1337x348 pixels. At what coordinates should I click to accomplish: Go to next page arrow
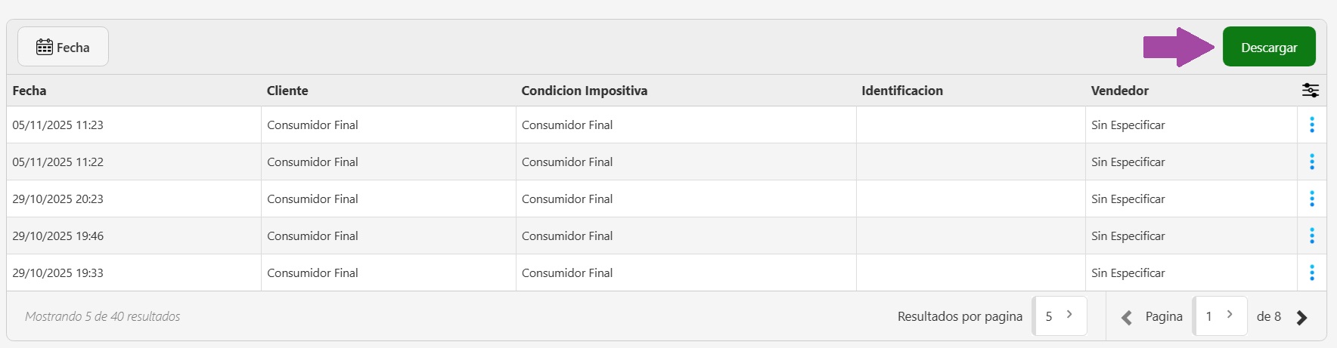tap(1301, 317)
